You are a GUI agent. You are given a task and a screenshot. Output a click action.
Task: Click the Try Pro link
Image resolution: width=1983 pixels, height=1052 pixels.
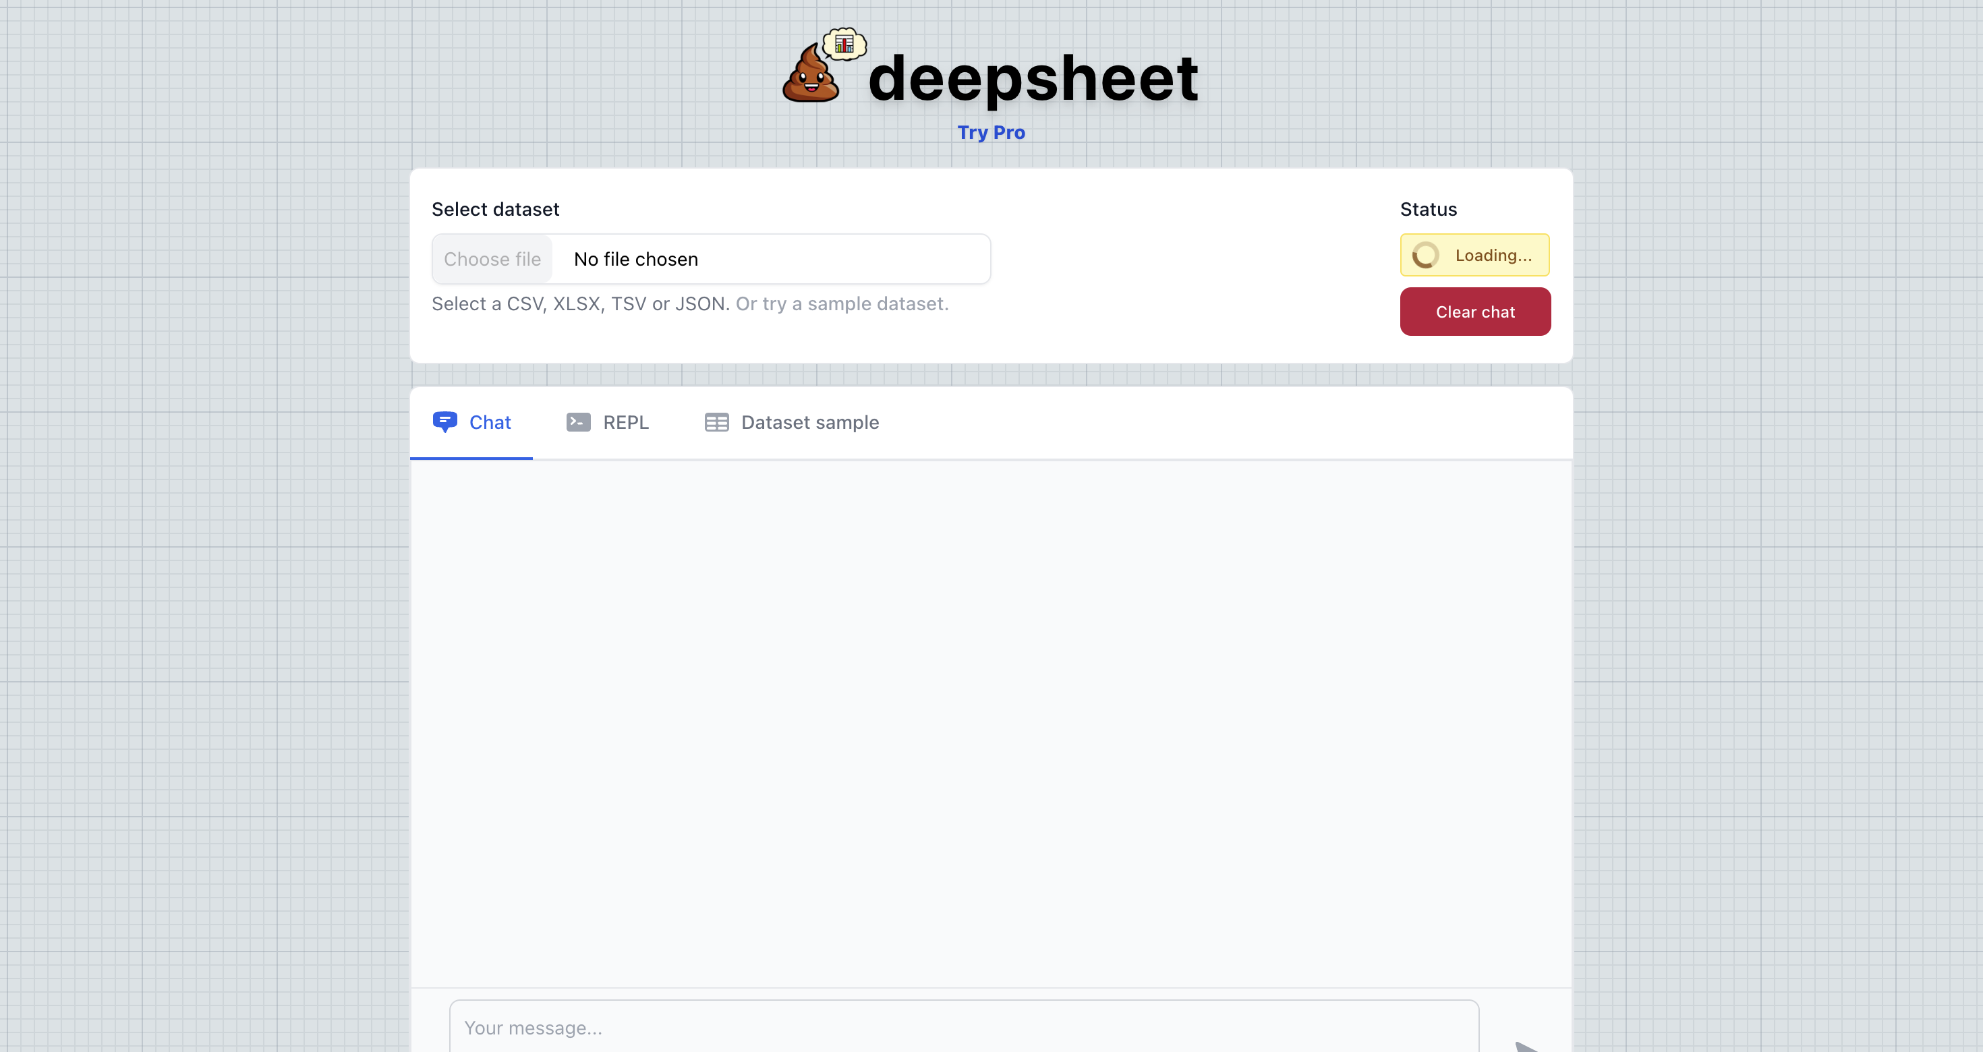click(x=991, y=132)
